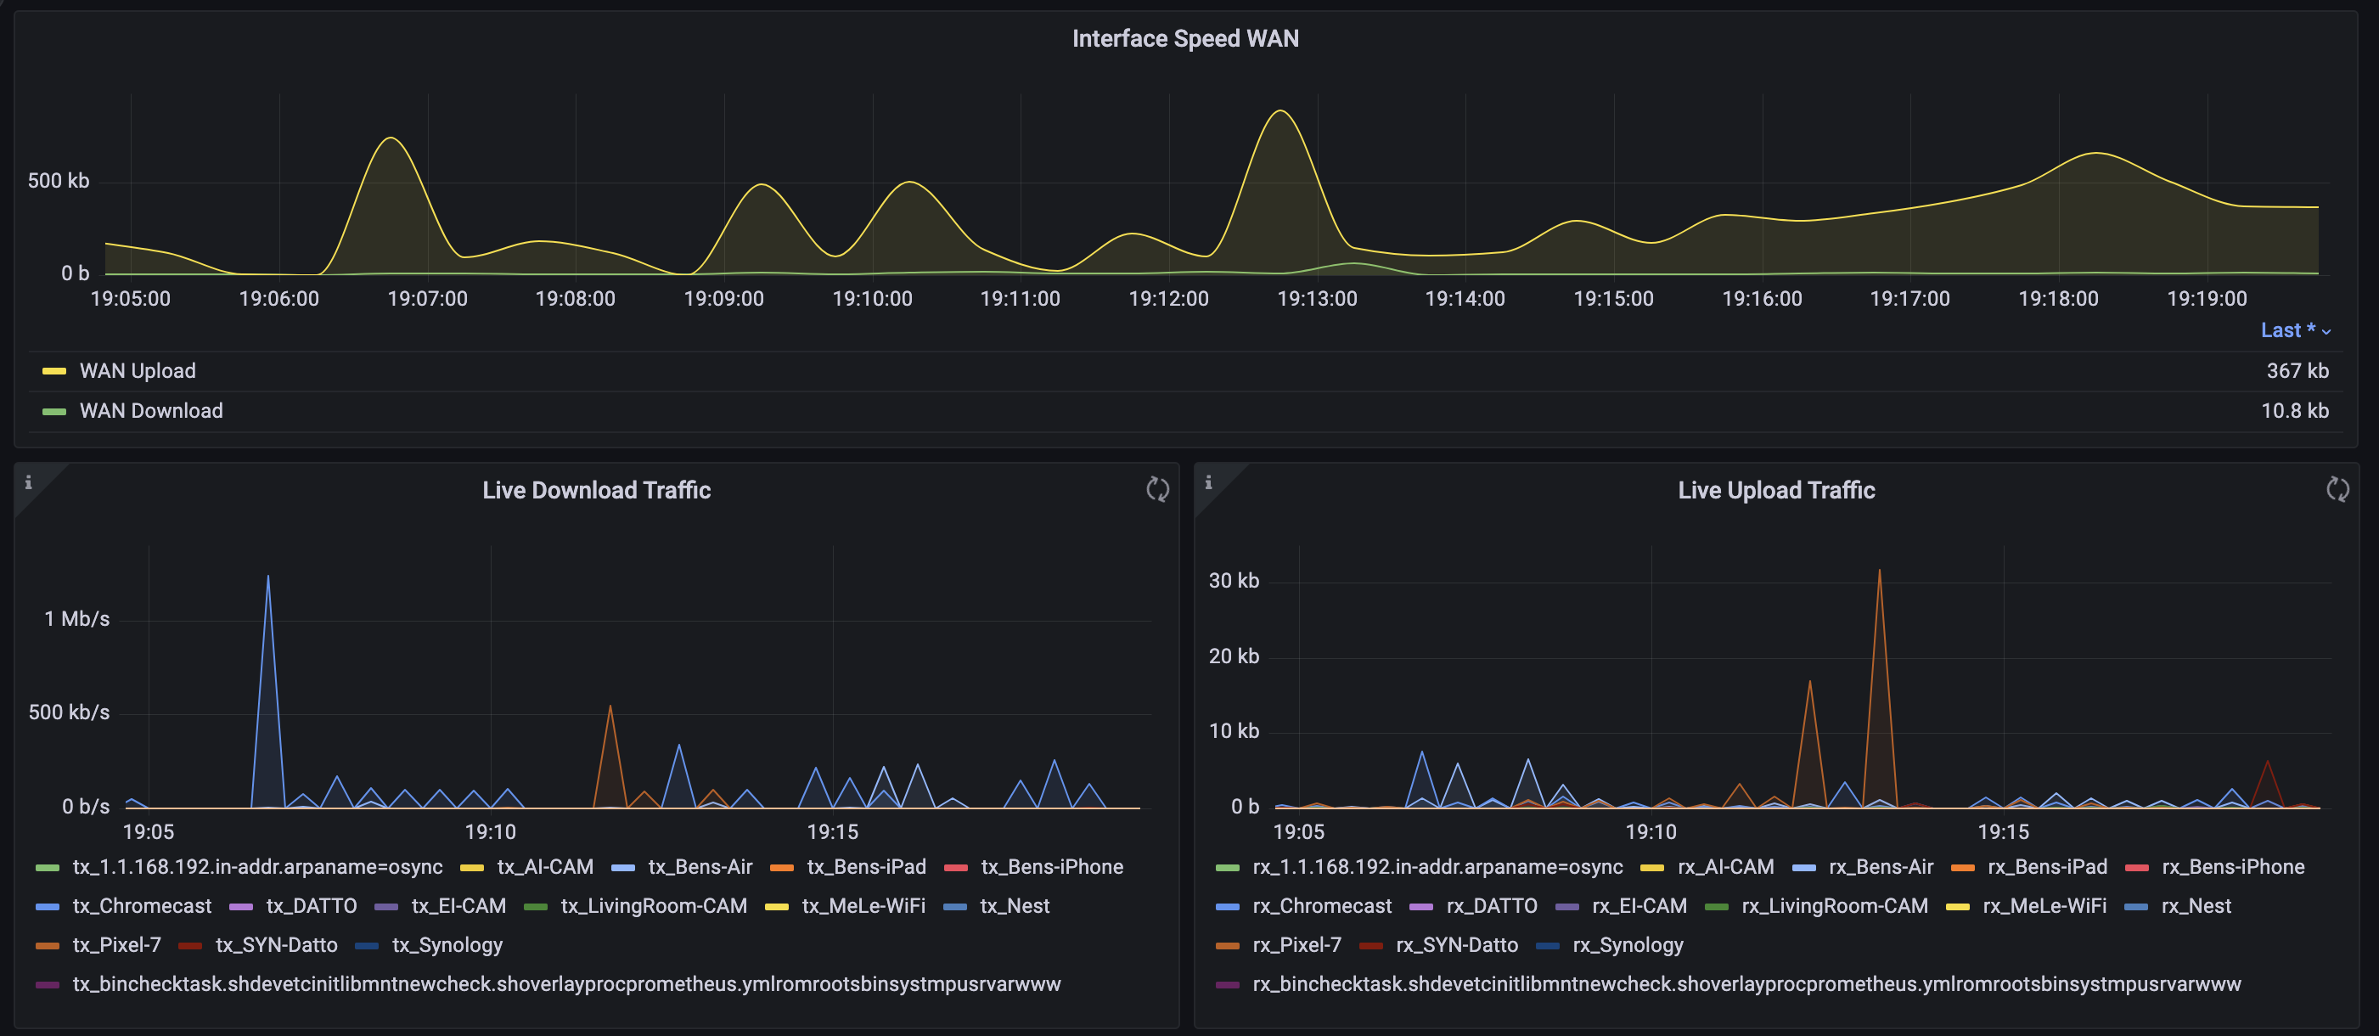The width and height of the screenshot is (2379, 1036).
Task: Click the 367 kb WAN Upload value
Action: [2297, 371]
